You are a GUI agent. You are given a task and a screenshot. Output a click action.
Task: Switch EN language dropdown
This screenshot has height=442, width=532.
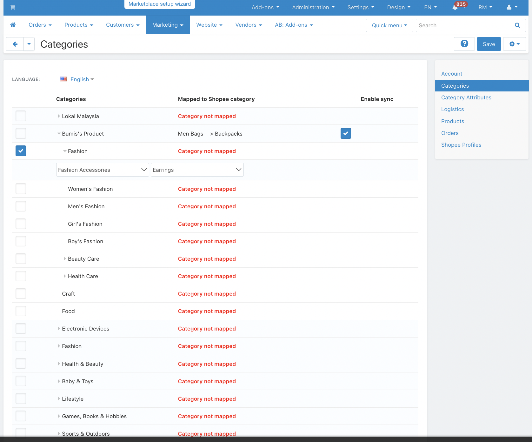coord(430,7)
